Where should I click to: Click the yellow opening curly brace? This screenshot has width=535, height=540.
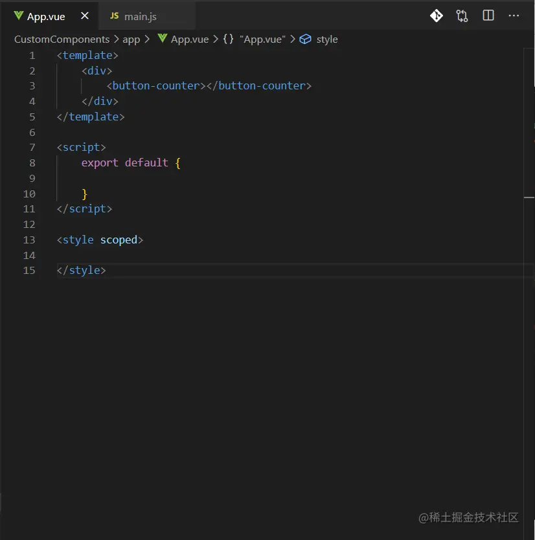click(177, 163)
